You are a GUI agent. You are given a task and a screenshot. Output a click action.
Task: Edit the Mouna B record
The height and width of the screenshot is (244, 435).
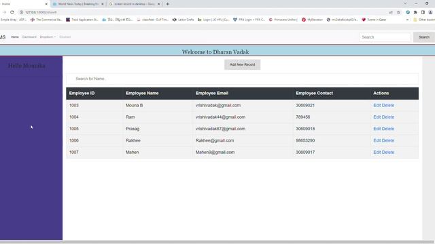pyautogui.click(x=377, y=106)
